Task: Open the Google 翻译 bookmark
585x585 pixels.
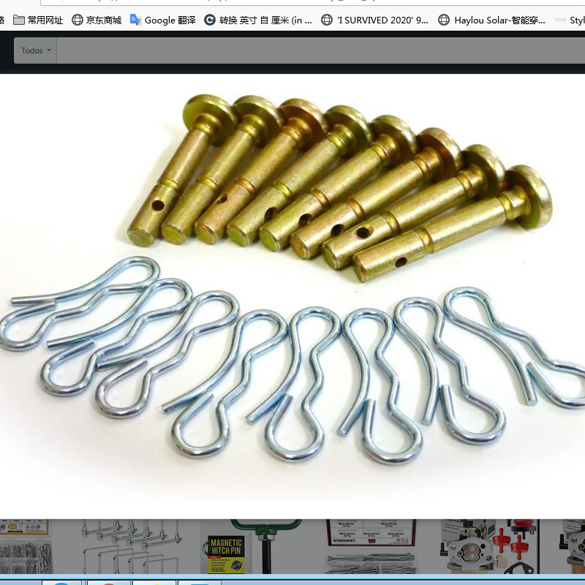Action: click(x=162, y=20)
